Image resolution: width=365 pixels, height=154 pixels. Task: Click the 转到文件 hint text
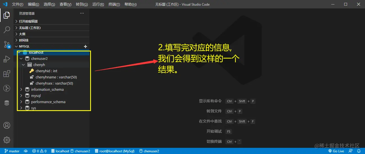click(214, 111)
